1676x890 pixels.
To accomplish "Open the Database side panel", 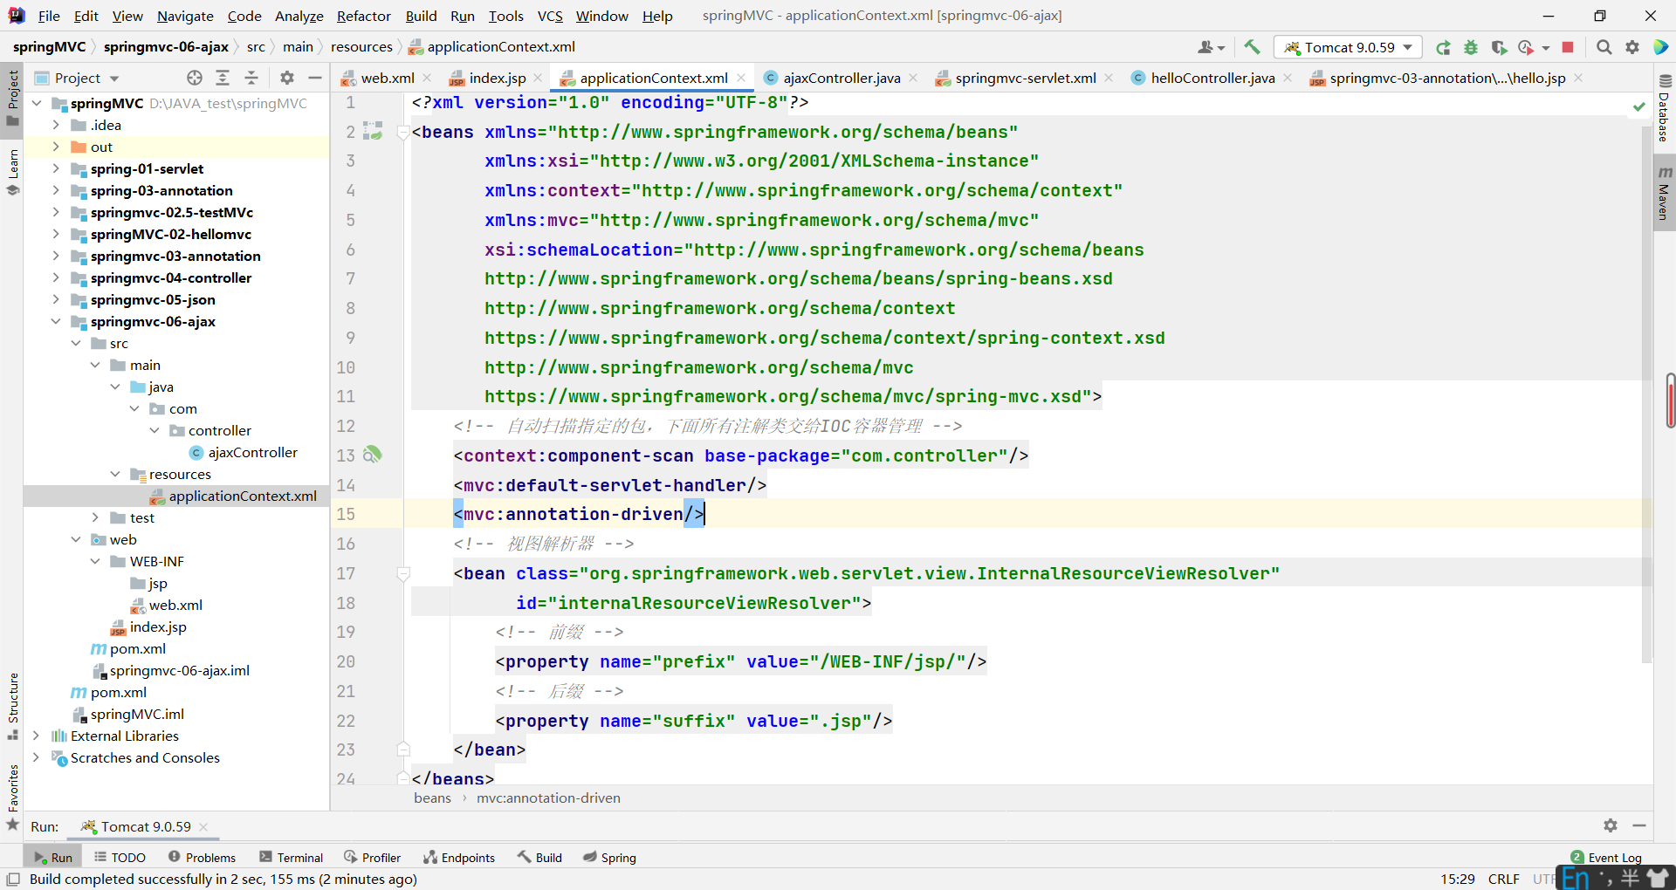I will 1665,109.
